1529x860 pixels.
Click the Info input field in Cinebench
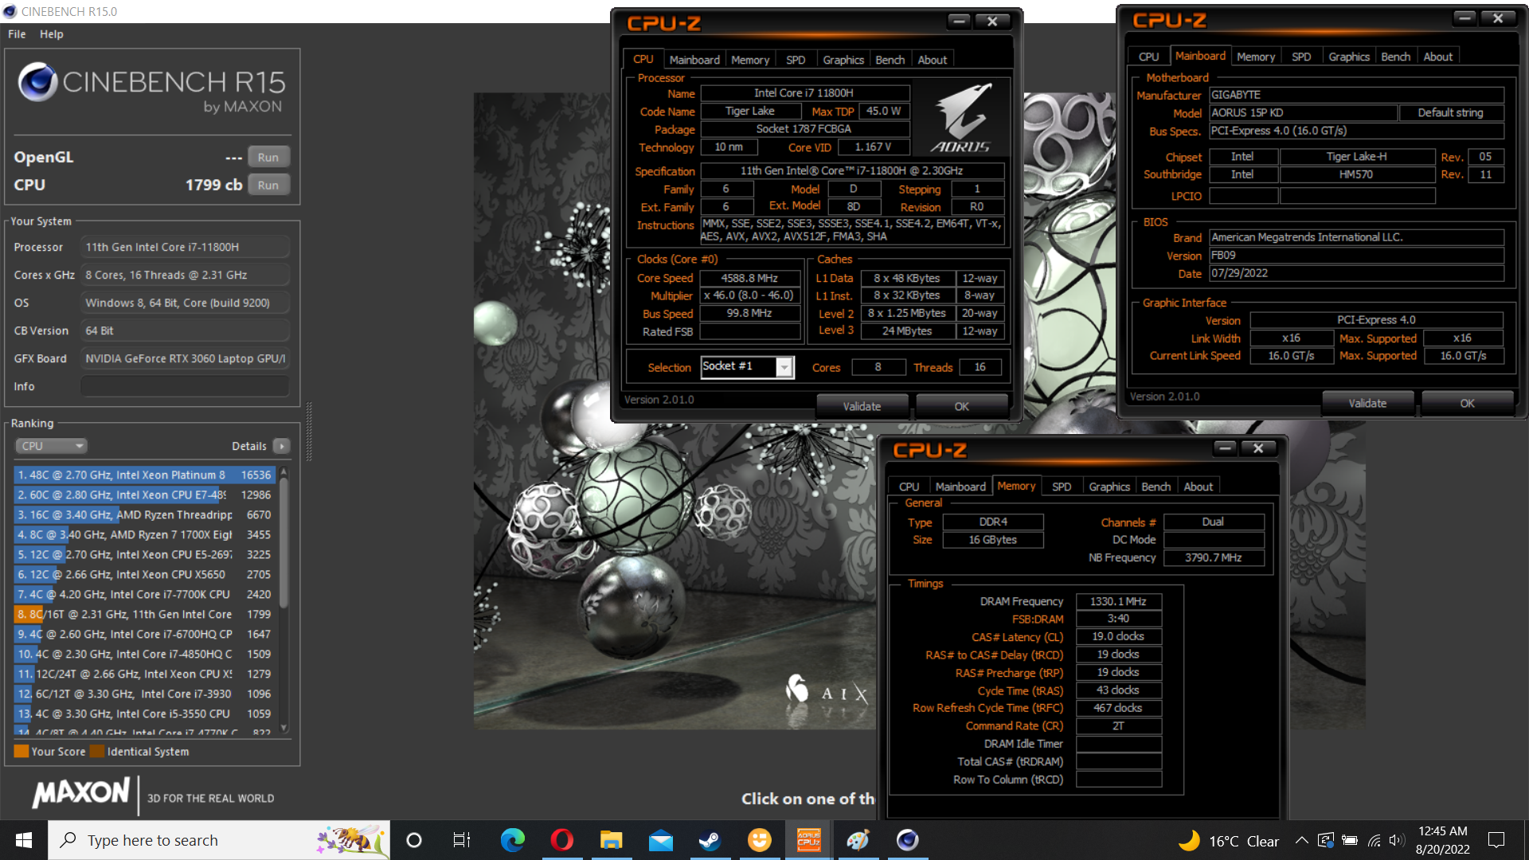(x=185, y=386)
